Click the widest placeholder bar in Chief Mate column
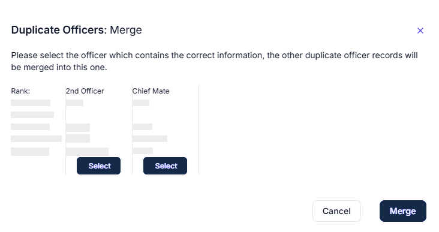This screenshot has width=439, height=232. coord(150,138)
